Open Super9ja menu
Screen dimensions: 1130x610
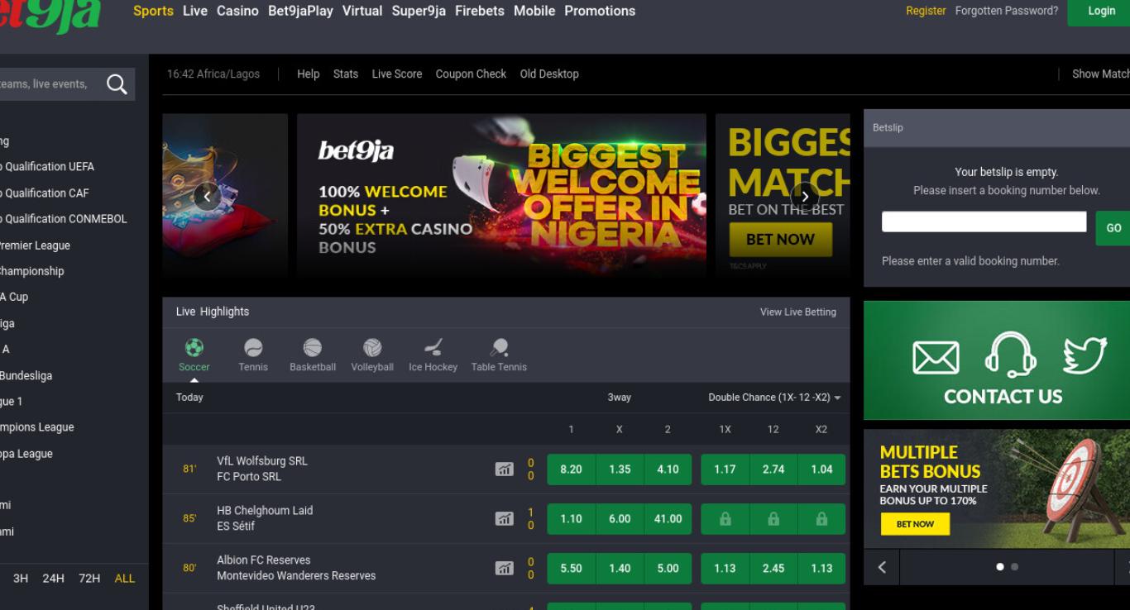point(419,11)
